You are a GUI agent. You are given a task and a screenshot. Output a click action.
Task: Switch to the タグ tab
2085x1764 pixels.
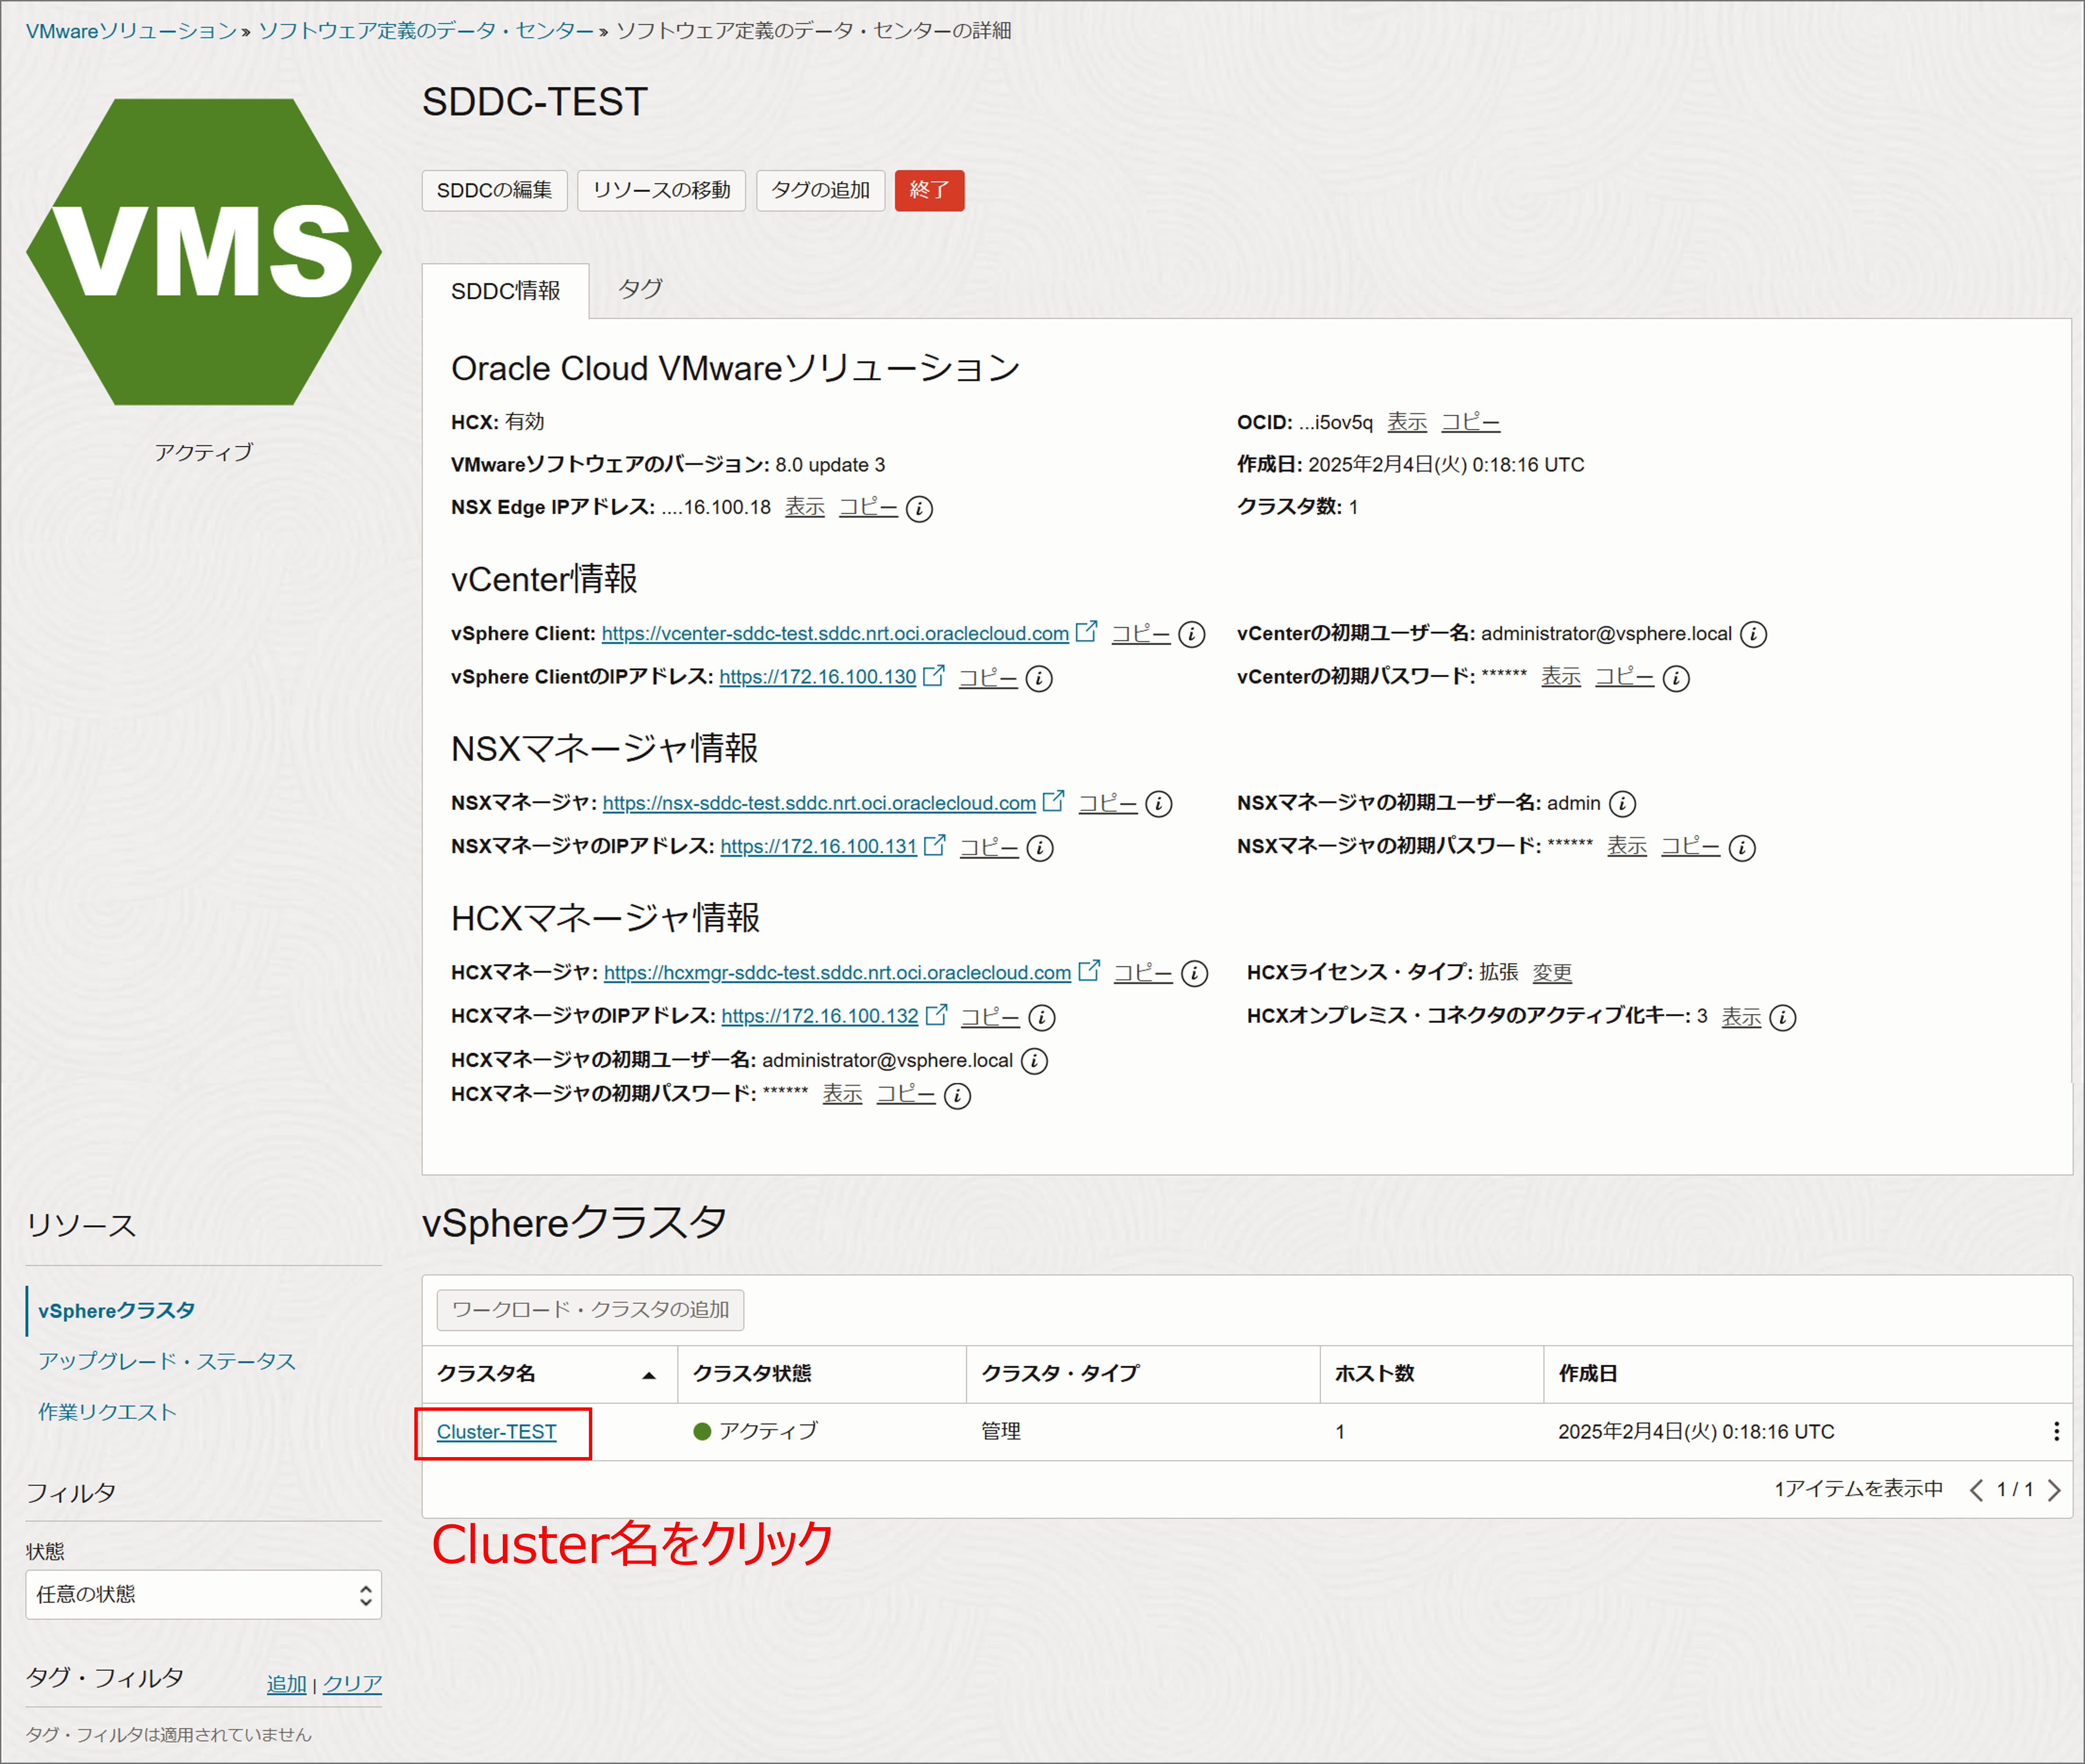pos(640,289)
